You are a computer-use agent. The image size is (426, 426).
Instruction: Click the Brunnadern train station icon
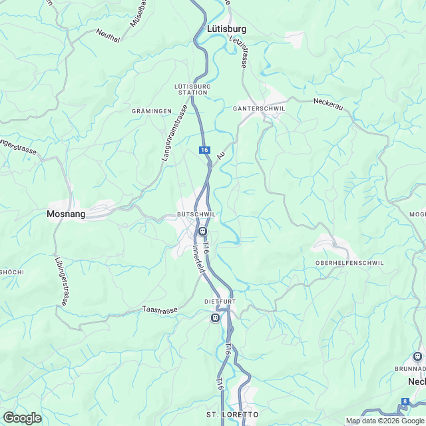click(x=417, y=357)
